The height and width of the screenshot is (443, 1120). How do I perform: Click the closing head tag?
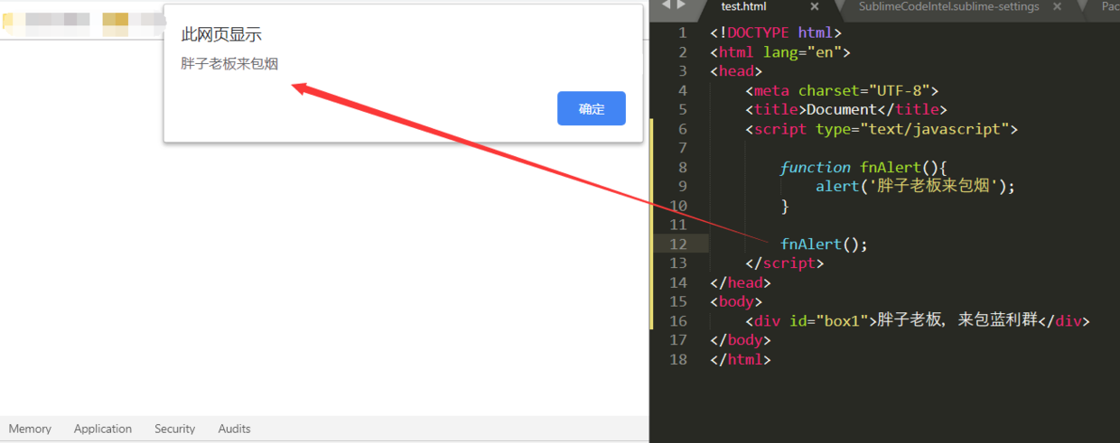point(741,283)
